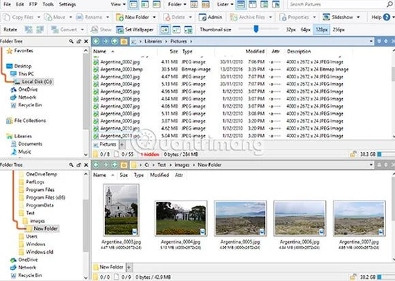Select Recycle Bin in upper folder tree
The height and width of the screenshot is (281, 395).
pos(30,105)
